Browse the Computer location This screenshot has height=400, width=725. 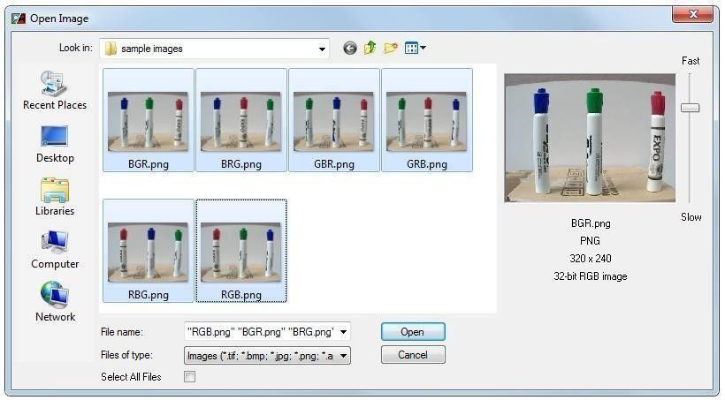pyautogui.click(x=55, y=250)
